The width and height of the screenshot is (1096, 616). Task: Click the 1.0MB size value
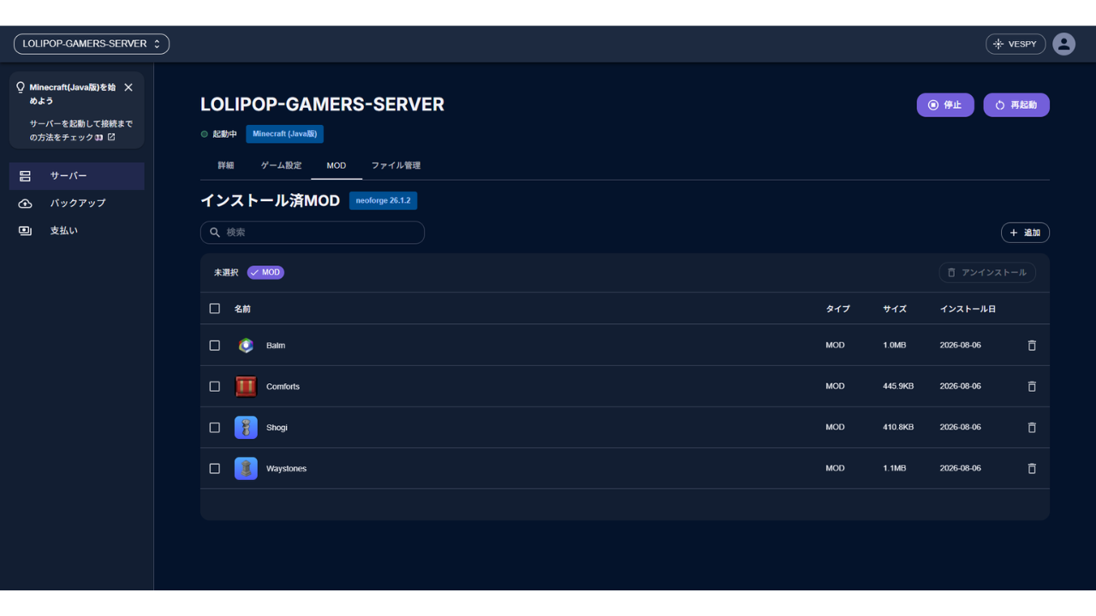click(894, 346)
